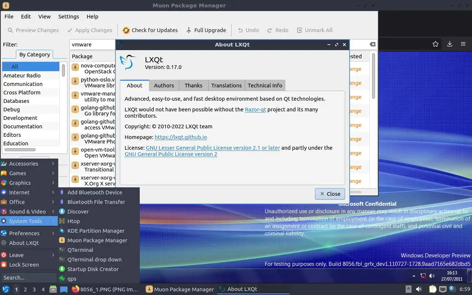The image size is (472, 295).
Task: Click Unmark All in the toolbar
Action: [x=314, y=30]
